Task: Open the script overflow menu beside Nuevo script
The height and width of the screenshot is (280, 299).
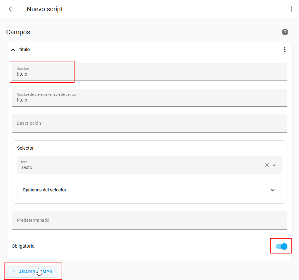Action: pyautogui.click(x=291, y=9)
